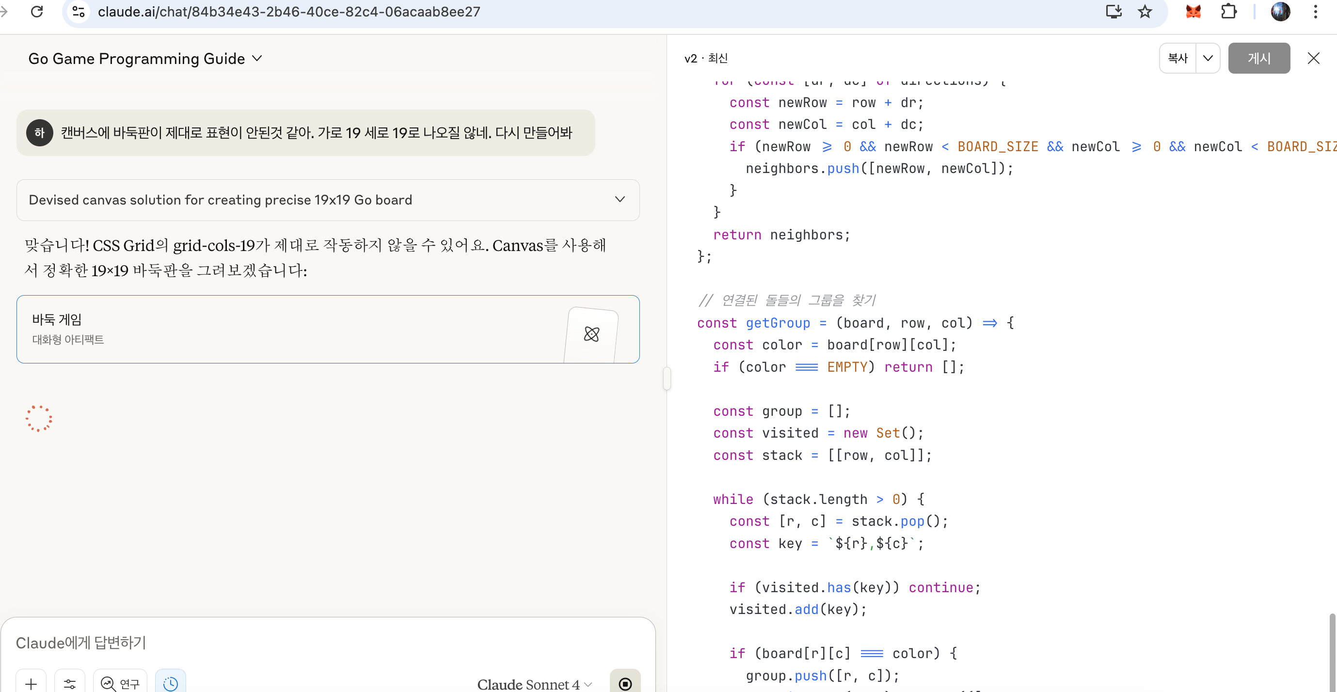1337x692 pixels.
Task: Open the Chrome three-dot menu
Action: 1315,12
